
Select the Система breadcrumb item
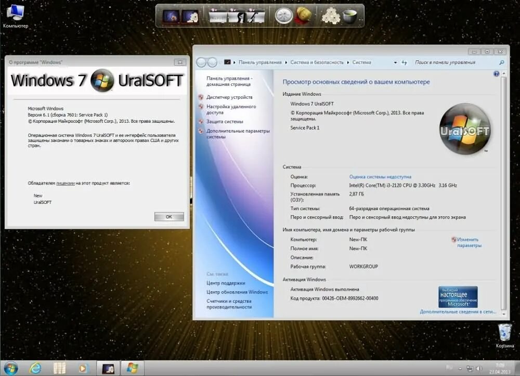point(362,62)
